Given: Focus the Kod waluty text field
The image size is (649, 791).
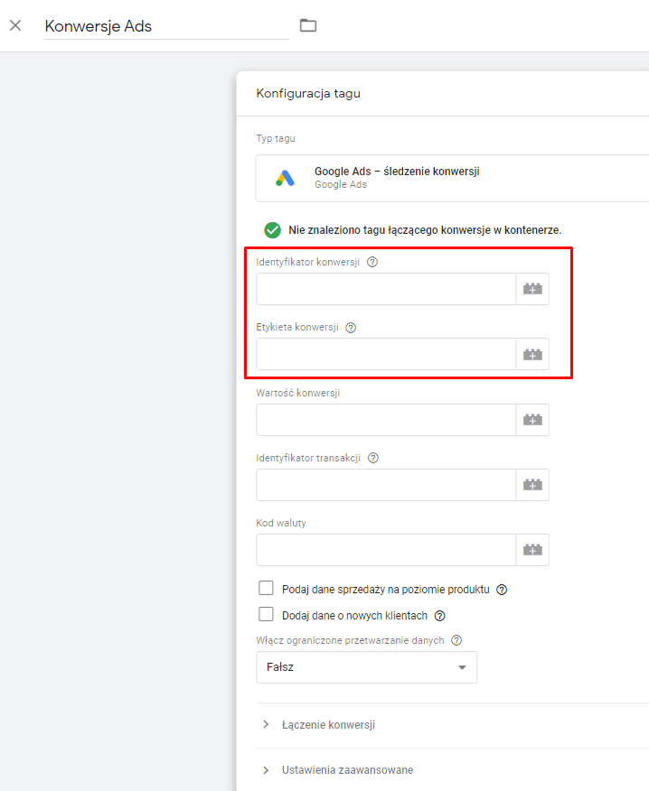Looking at the screenshot, I should pyautogui.click(x=386, y=550).
